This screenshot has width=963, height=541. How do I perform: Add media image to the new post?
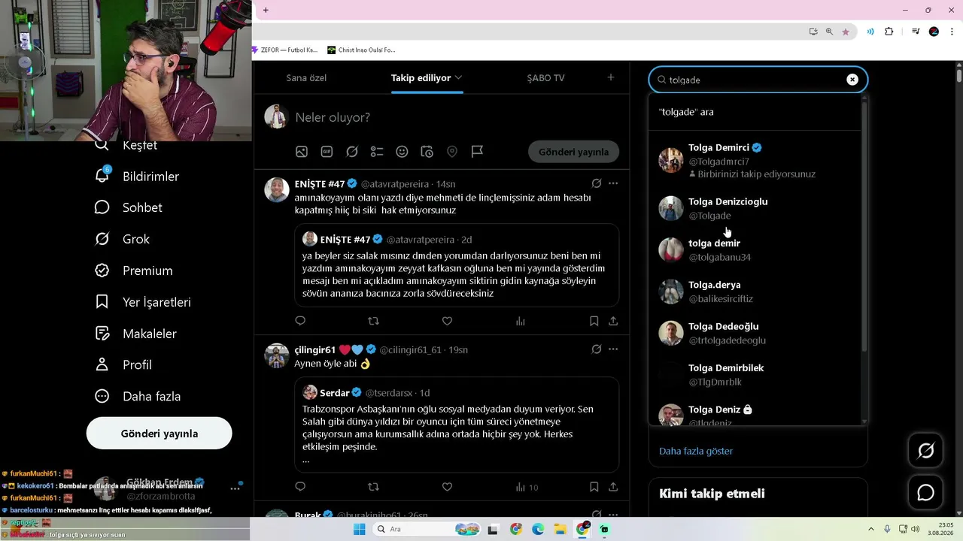(302, 152)
